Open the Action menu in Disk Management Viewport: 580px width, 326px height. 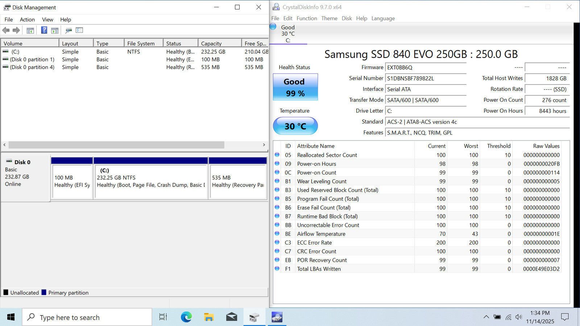click(27, 20)
